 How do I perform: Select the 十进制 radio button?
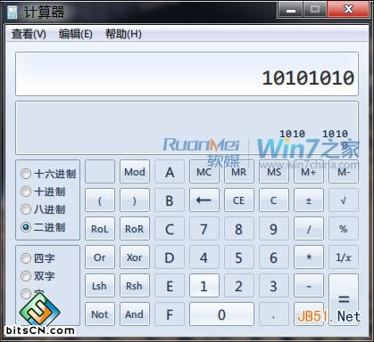click(43, 191)
